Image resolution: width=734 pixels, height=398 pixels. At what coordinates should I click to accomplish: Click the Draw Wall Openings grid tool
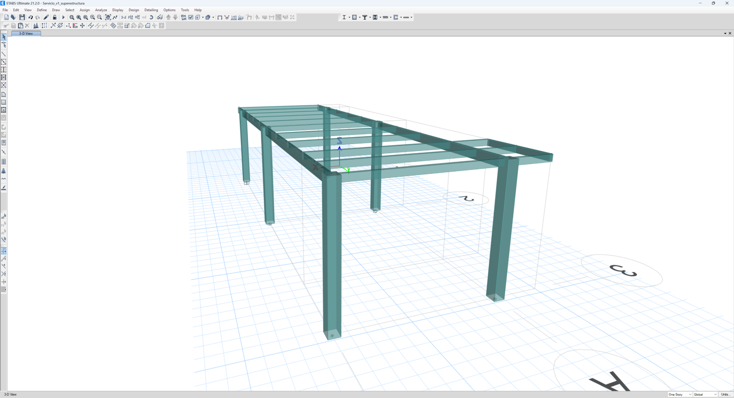pyautogui.click(x=4, y=162)
